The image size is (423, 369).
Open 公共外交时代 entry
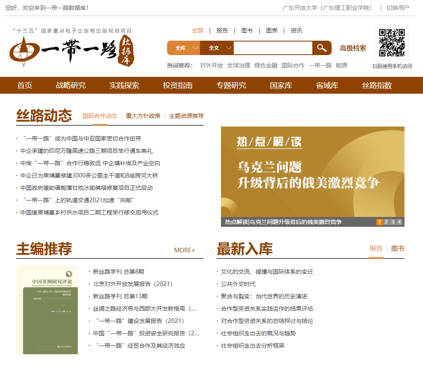coord(238,284)
